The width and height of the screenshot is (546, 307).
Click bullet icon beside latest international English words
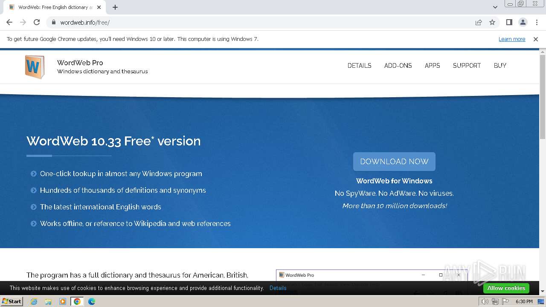click(34, 207)
